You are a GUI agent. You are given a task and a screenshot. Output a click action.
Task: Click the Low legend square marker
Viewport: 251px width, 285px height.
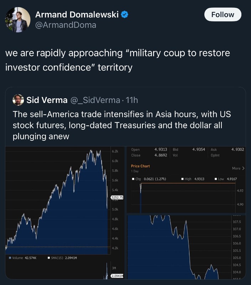(216, 179)
